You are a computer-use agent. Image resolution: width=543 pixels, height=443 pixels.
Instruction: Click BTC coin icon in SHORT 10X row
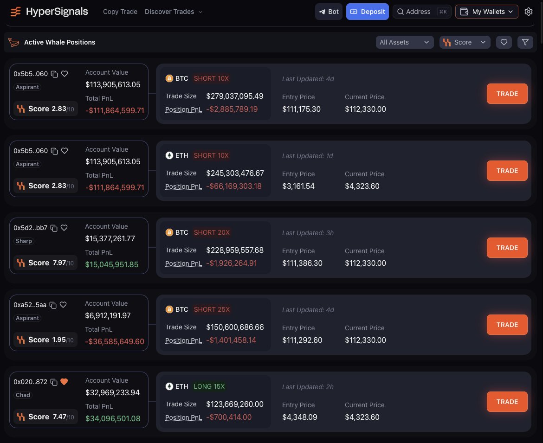pos(169,78)
